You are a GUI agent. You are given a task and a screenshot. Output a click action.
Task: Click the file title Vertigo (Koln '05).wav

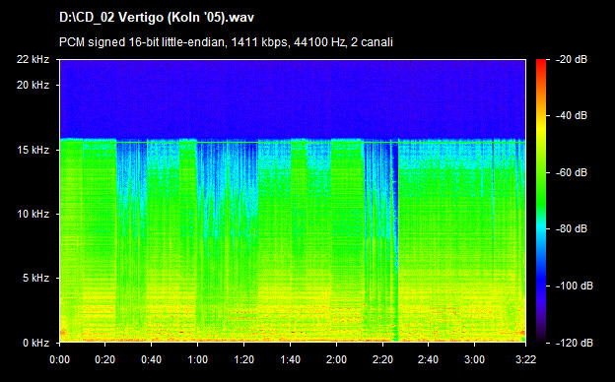click(157, 18)
